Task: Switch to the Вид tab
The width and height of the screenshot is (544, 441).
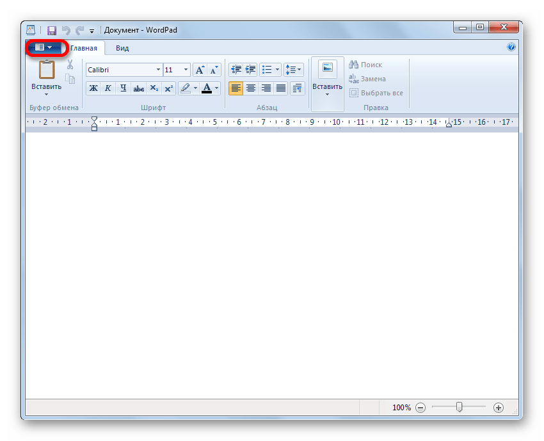Action: pos(122,48)
